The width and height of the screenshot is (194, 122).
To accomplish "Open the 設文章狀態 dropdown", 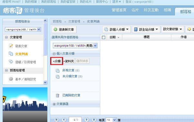I will (173, 29).
